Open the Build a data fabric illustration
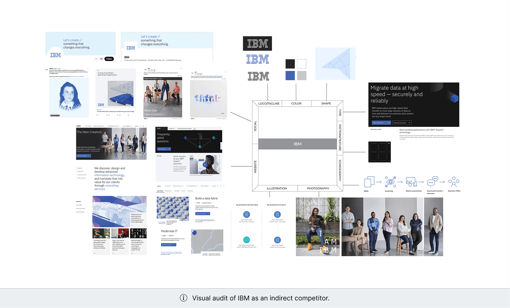 (173, 209)
